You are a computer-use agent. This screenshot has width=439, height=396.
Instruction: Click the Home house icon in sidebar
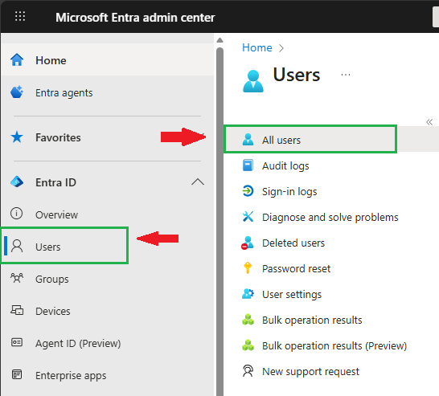17,60
